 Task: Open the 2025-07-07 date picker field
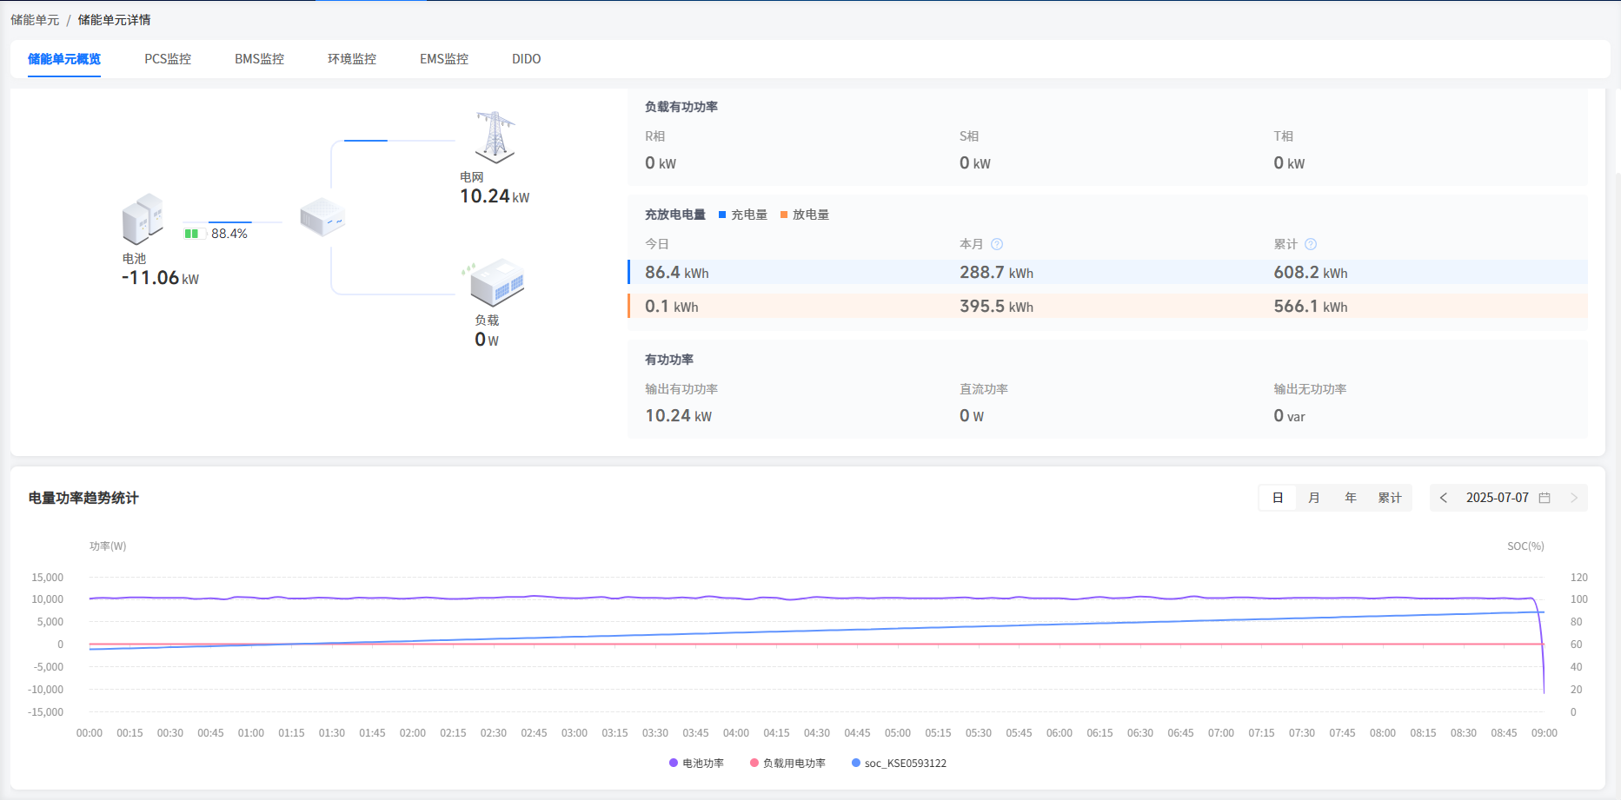(x=1497, y=498)
